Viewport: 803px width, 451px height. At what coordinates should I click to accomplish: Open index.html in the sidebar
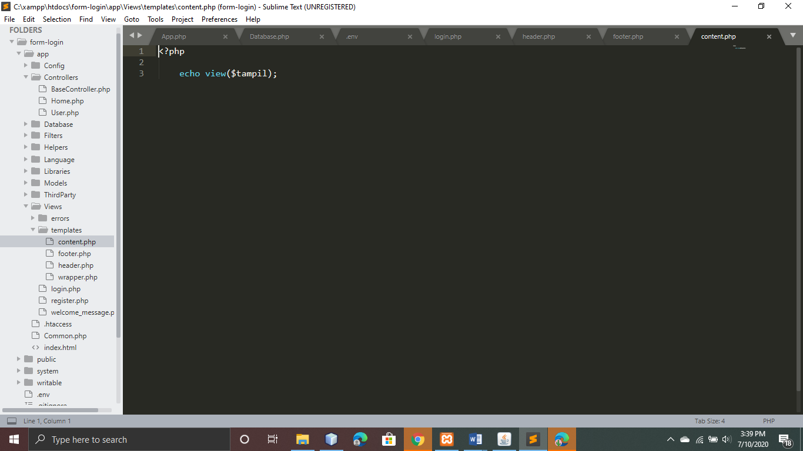click(60, 348)
